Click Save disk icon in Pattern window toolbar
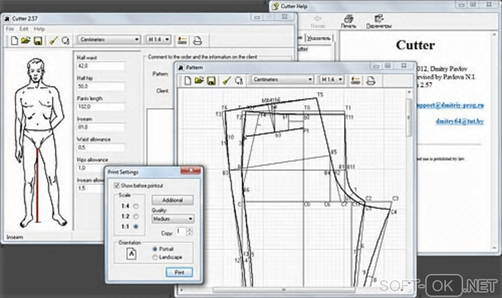Screen dimensions: 502x298 [211, 81]
